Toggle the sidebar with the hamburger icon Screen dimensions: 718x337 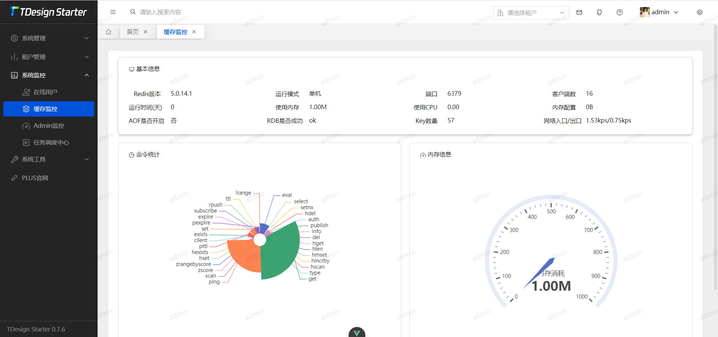click(113, 12)
